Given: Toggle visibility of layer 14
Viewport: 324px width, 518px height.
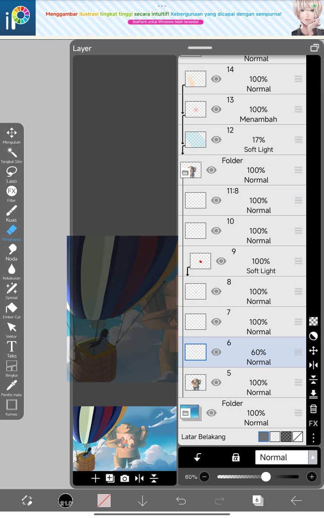Looking at the screenshot, I should click(x=216, y=79).
